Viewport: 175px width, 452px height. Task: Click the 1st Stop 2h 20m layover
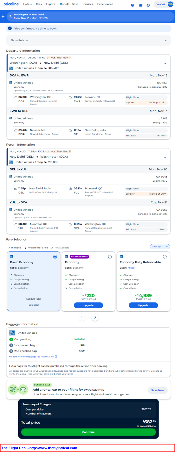[x=157, y=194]
